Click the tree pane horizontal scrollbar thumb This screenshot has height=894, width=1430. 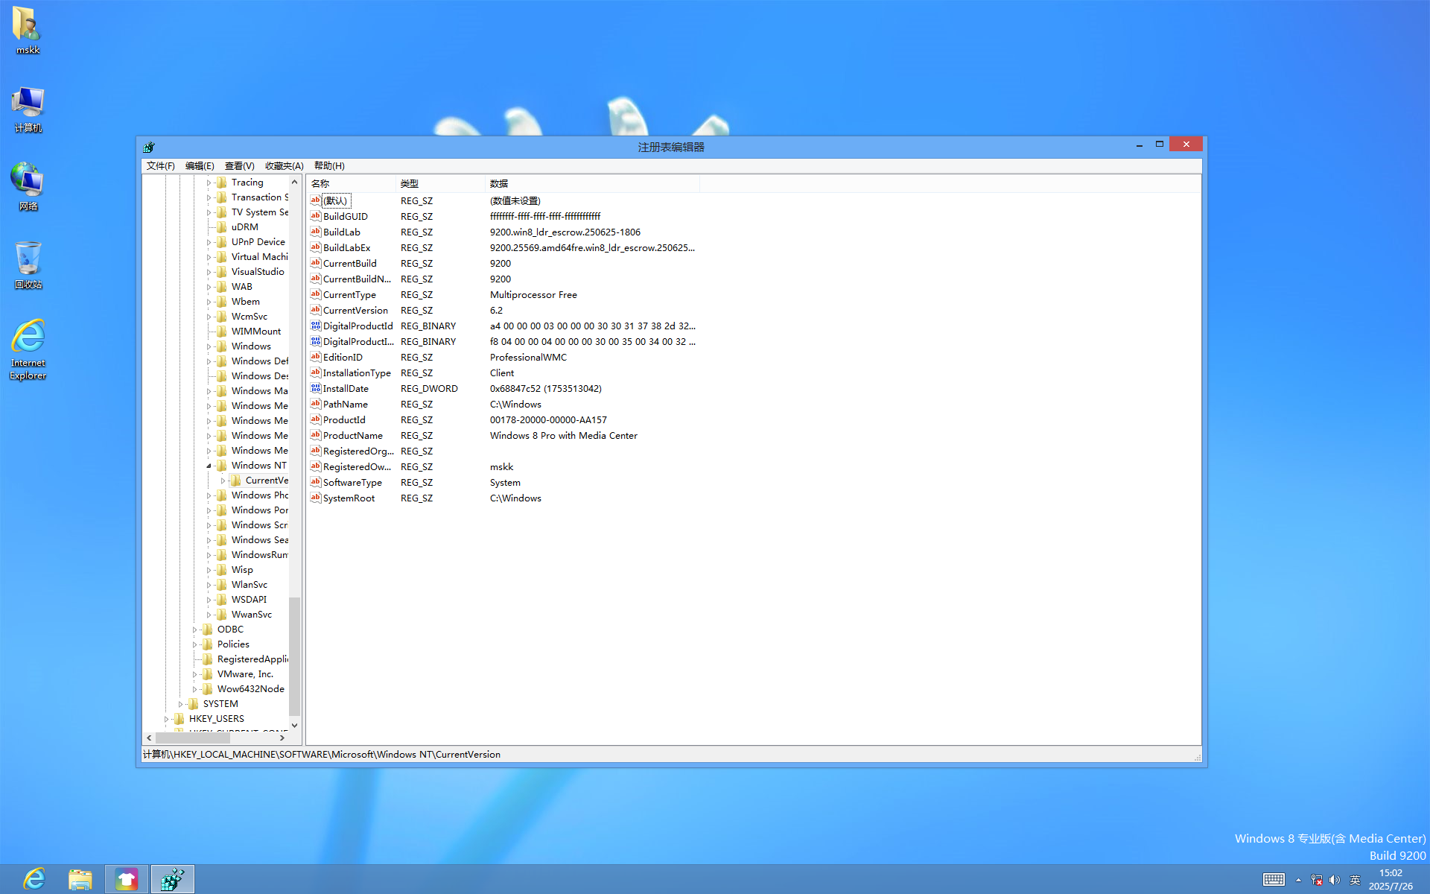[192, 738]
